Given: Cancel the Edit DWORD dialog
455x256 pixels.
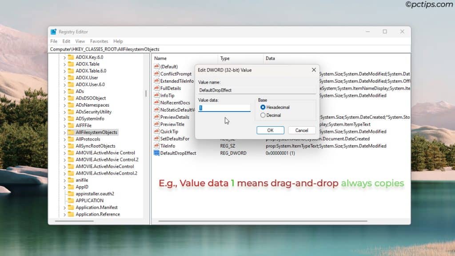Looking at the screenshot, I should pos(302,130).
